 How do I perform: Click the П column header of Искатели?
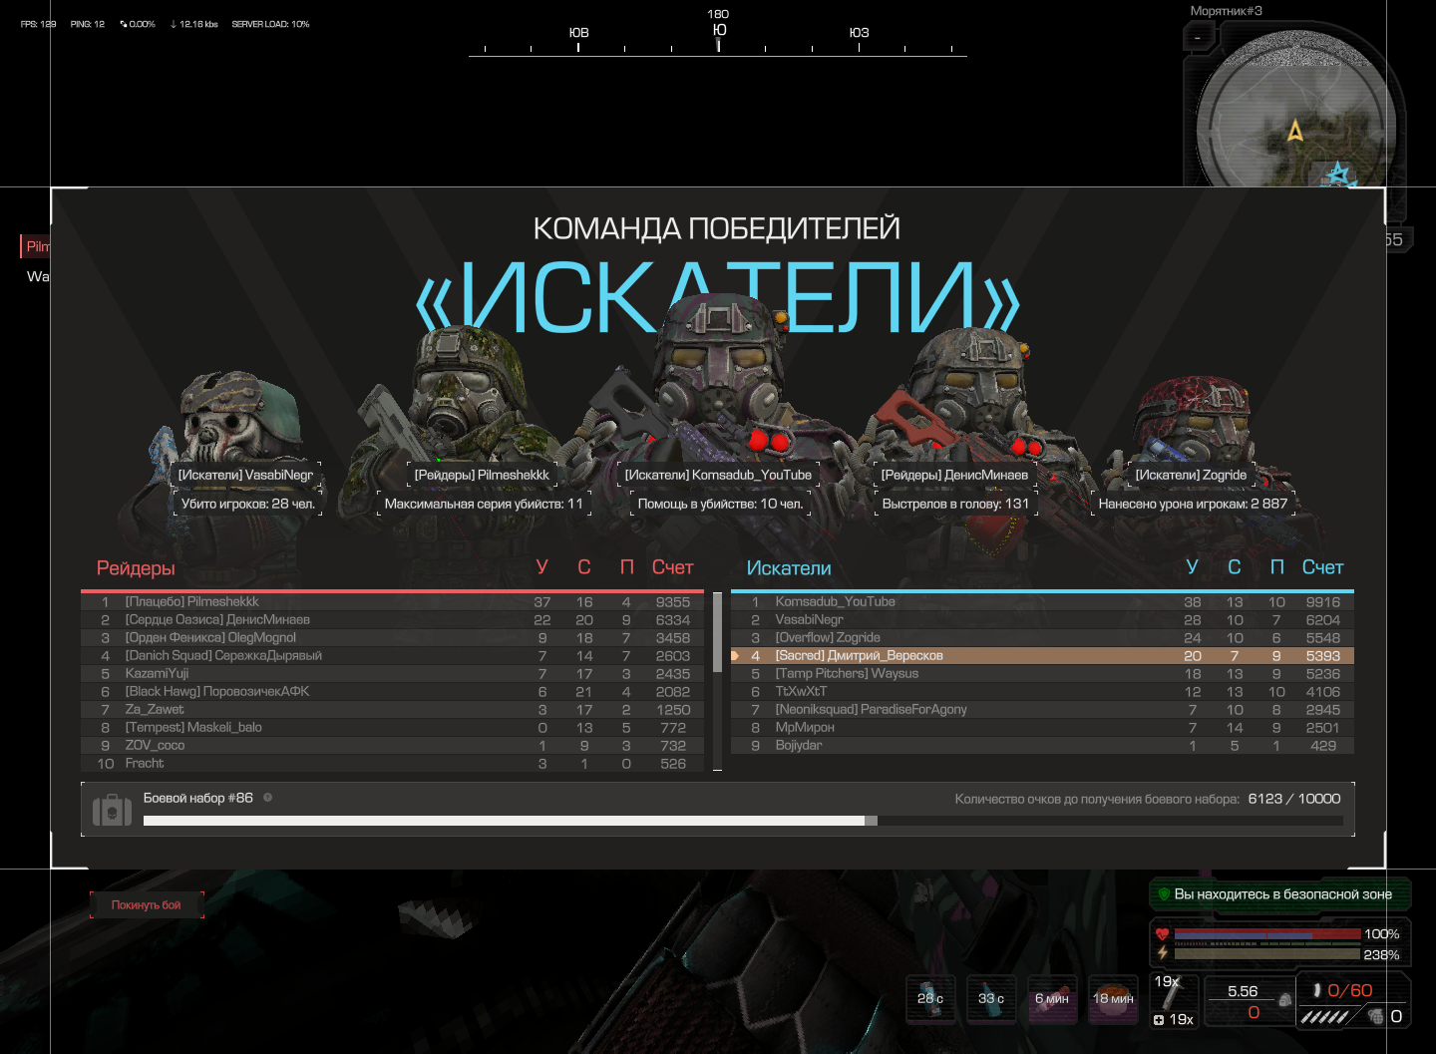coord(1277,567)
